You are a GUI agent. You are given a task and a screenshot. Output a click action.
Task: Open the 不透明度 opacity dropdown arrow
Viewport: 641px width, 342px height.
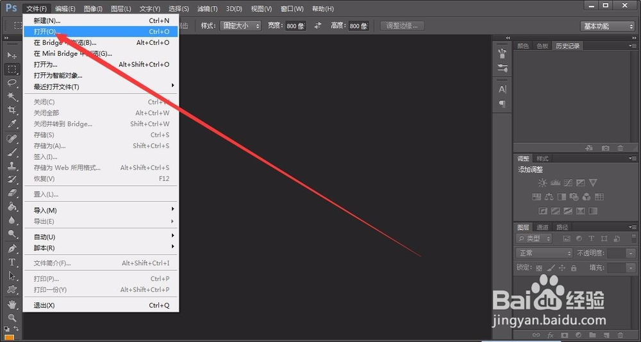(631, 253)
